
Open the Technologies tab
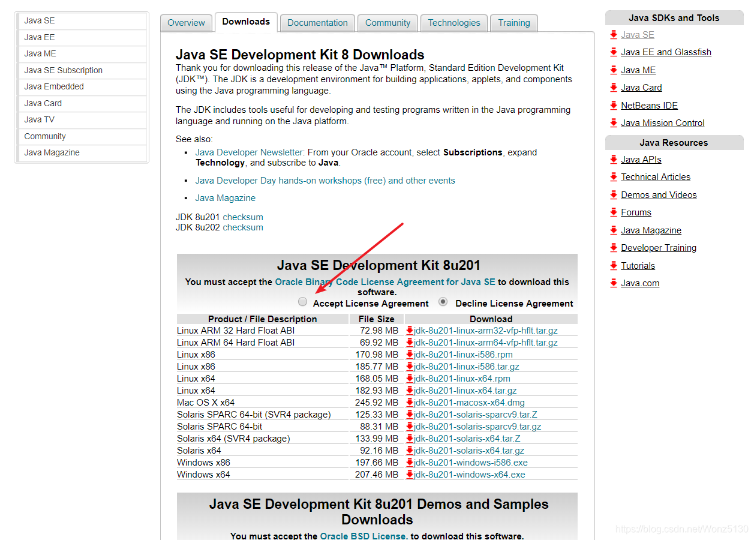(x=453, y=22)
